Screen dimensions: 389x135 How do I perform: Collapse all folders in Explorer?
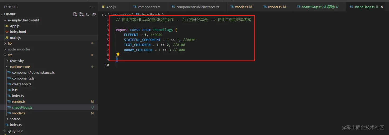[x=94, y=14]
